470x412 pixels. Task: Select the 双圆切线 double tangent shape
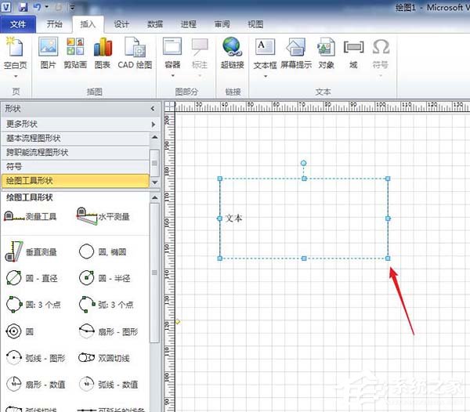pos(103,358)
